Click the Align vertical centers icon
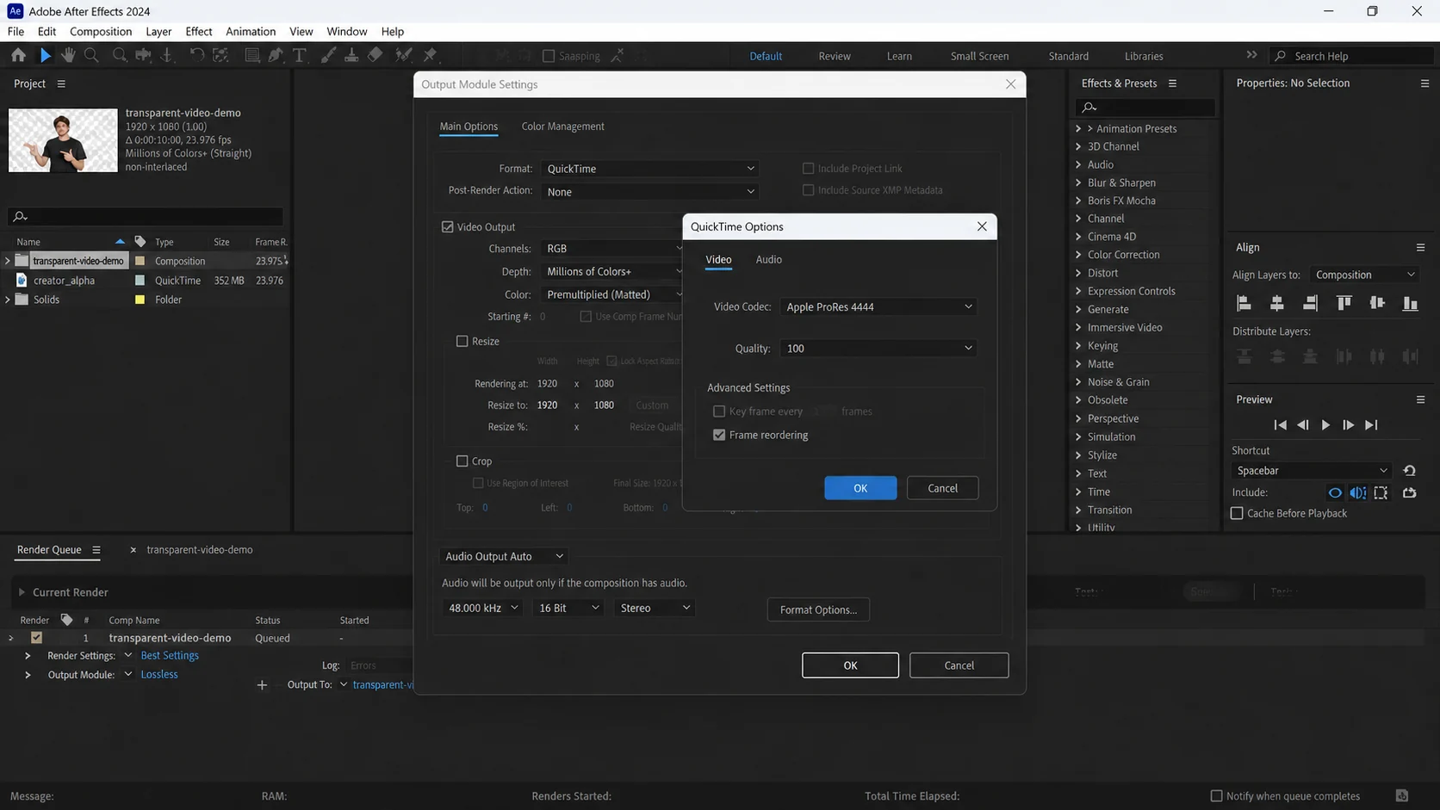The width and height of the screenshot is (1440, 810). (1377, 303)
